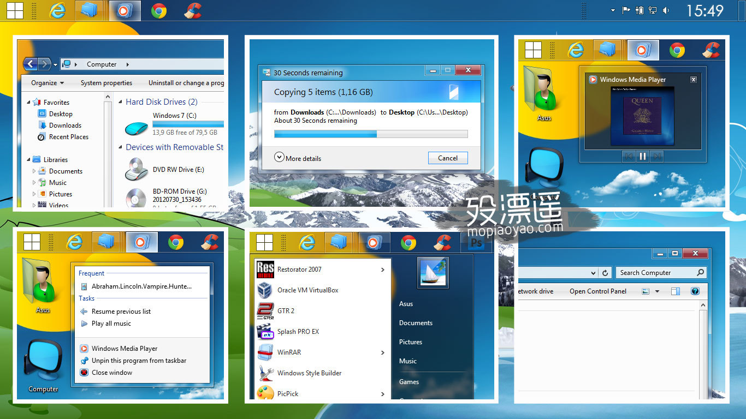Click the network icon in the system tray

click(x=653, y=10)
